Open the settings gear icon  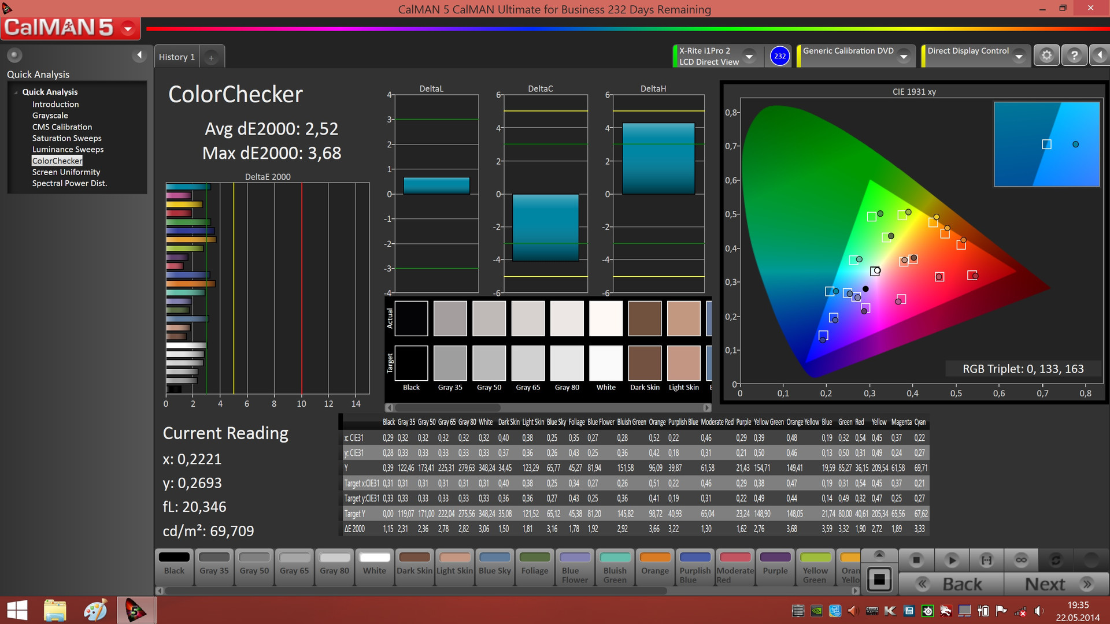[x=1046, y=55]
